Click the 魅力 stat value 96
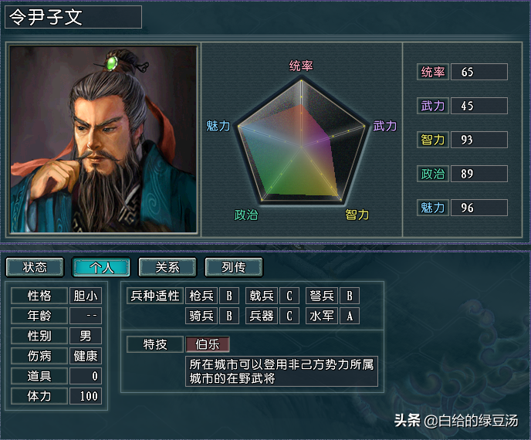Image resolution: width=531 pixels, height=440 pixels. pos(479,208)
